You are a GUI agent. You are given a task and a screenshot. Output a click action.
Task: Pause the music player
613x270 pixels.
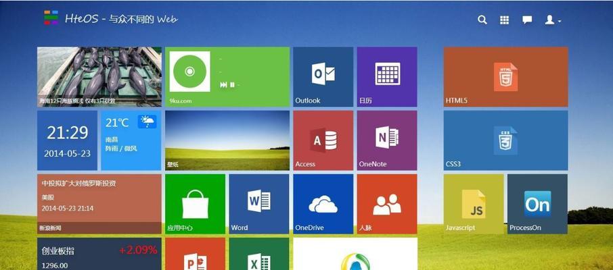[232, 84]
